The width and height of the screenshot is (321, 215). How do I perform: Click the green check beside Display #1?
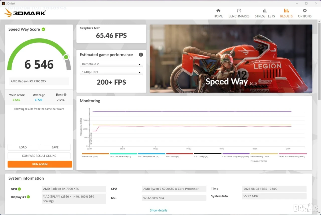(28, 197)
